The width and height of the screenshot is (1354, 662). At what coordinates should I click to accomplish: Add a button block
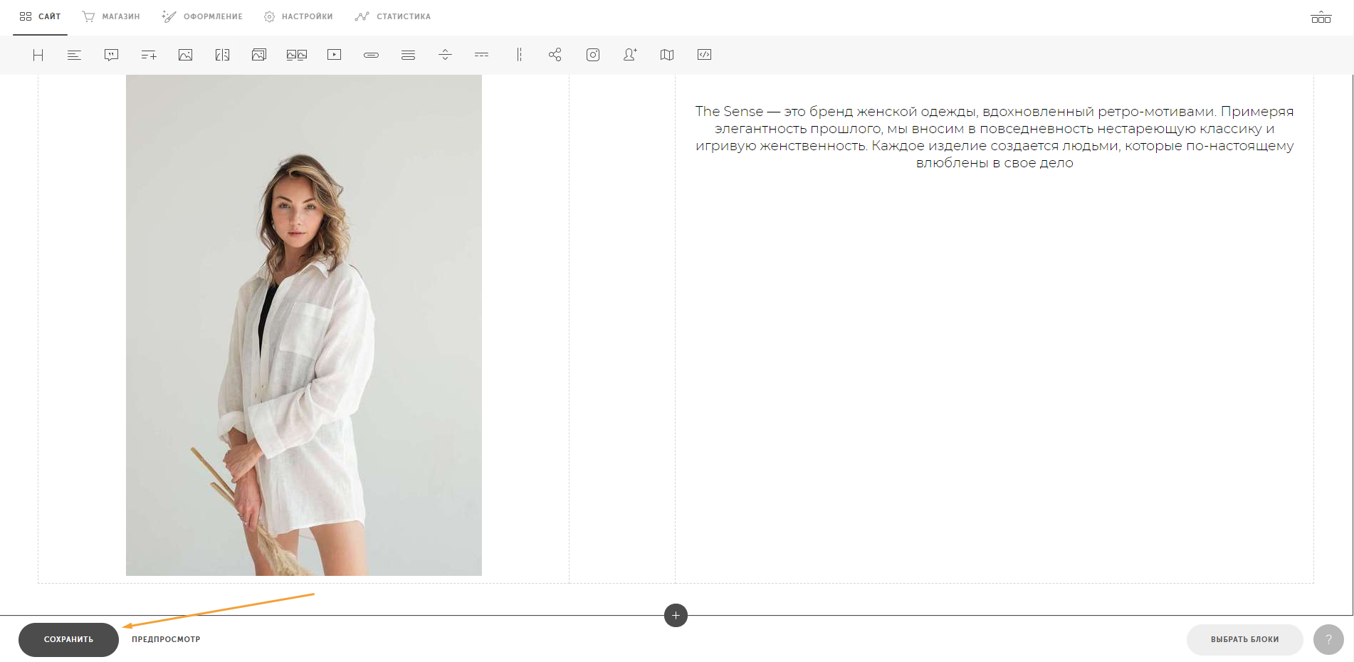tap(372, 55)
